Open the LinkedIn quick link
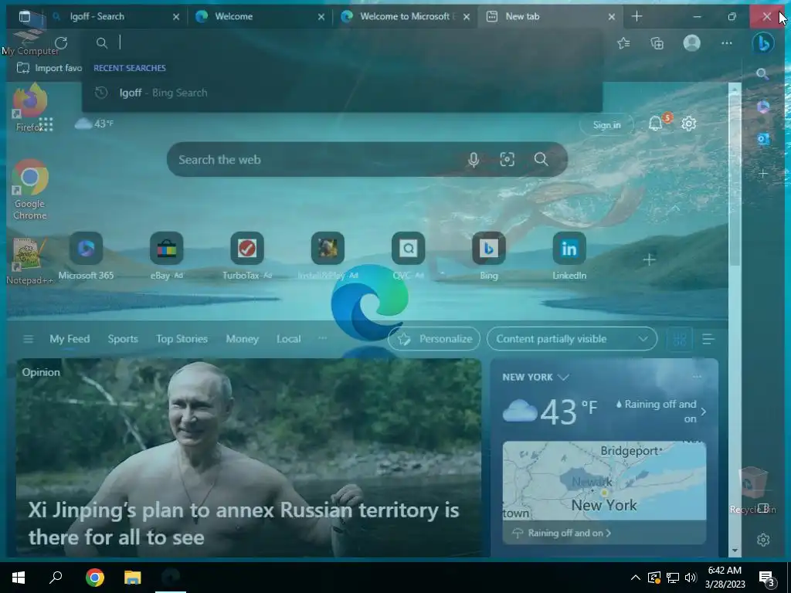The image size is (791, 593). pyautogui.click(x=569, y=256)
